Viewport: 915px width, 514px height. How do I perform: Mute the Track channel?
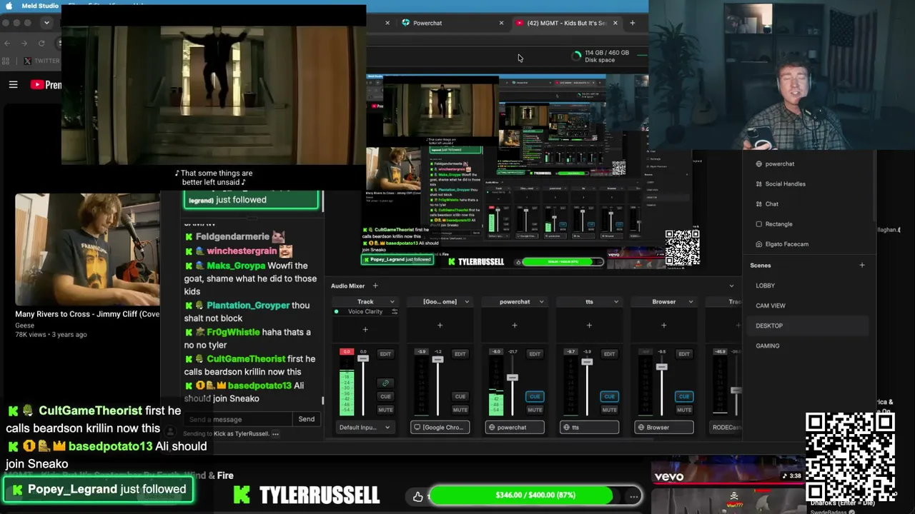click(385, 410)
